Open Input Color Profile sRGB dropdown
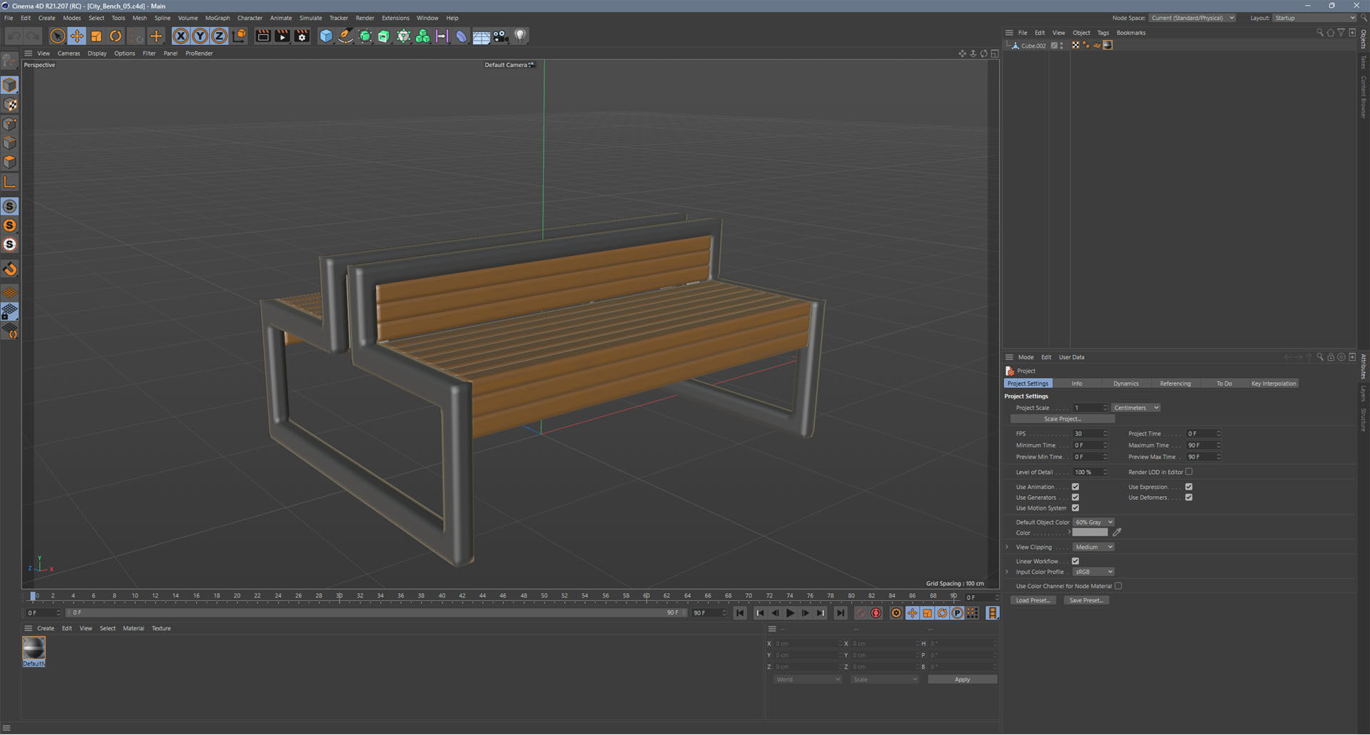1370x735 pixels. [x=1094, y=572]
